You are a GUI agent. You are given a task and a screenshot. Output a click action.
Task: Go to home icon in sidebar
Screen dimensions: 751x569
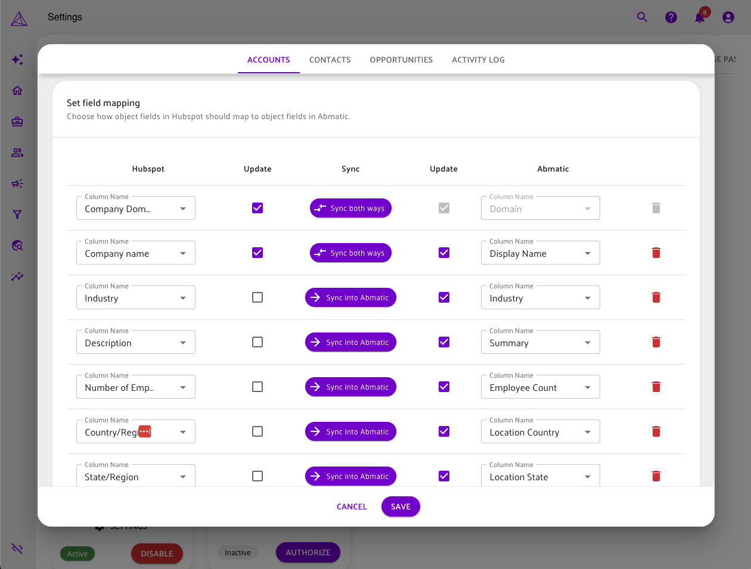pyautogui.click(x=17, y=91)
